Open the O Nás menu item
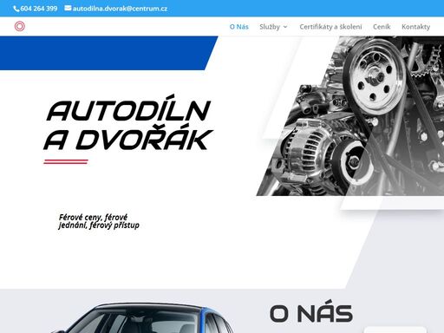 point(239,27)
